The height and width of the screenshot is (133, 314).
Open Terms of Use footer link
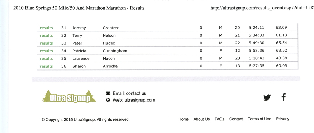[x=260, y=119]
